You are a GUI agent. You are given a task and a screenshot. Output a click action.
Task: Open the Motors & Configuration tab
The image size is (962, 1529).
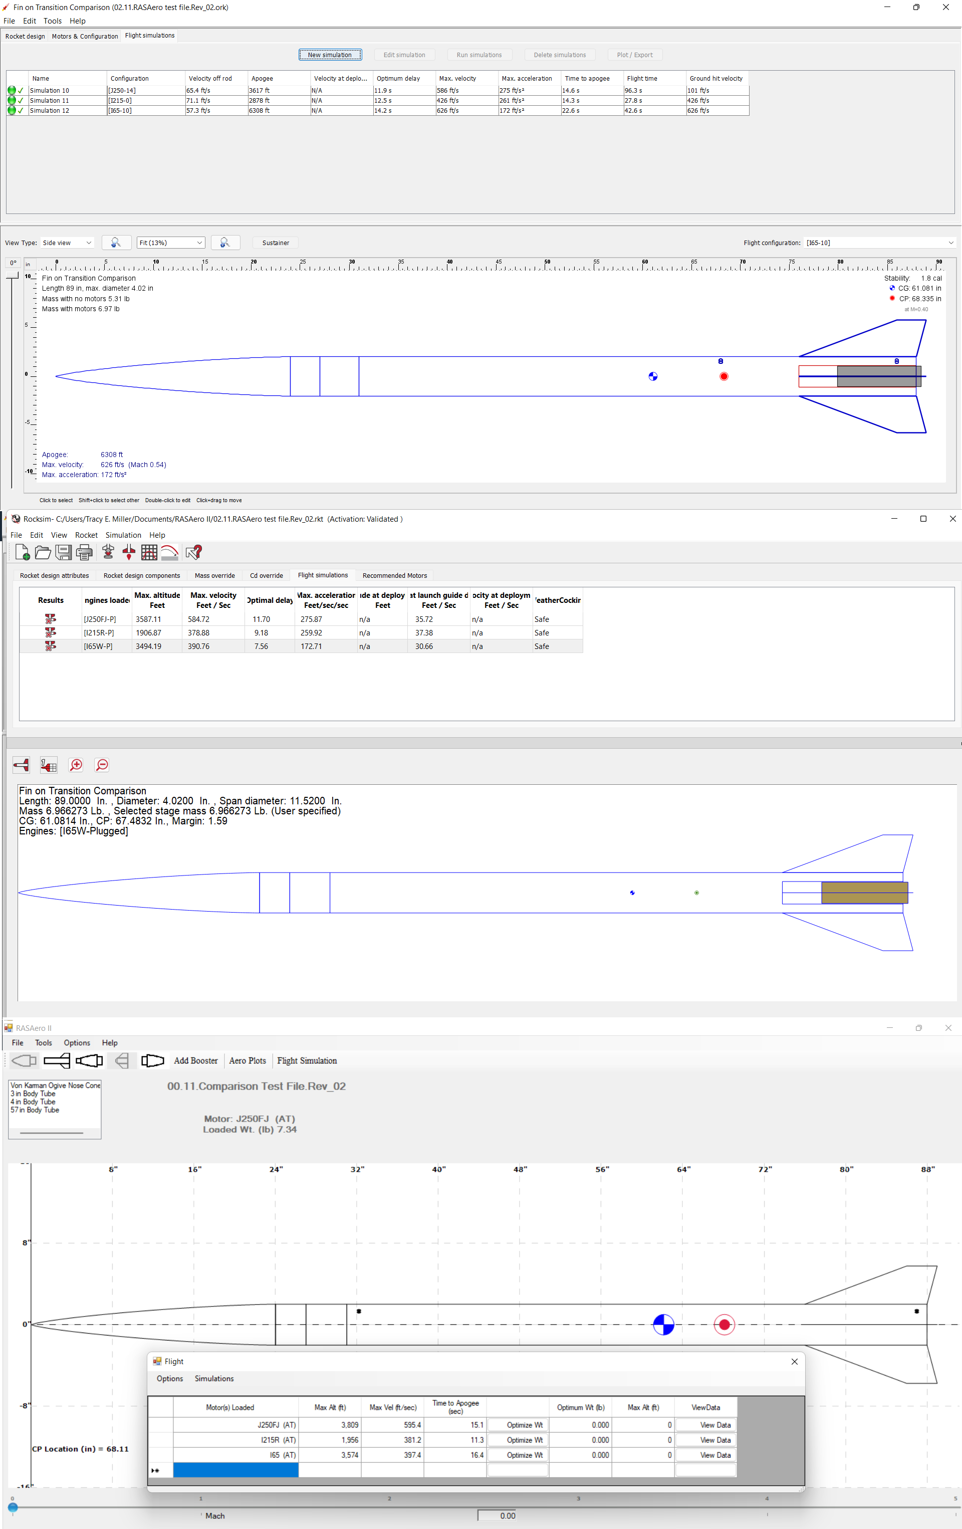(85, 36)
